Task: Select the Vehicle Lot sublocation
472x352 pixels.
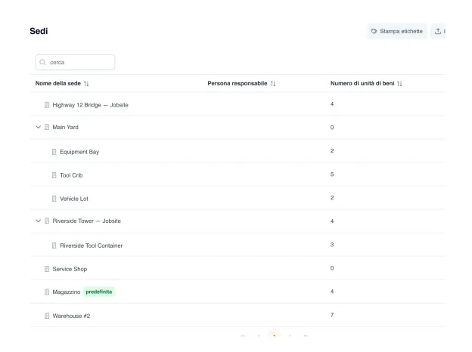Action: 74,199
